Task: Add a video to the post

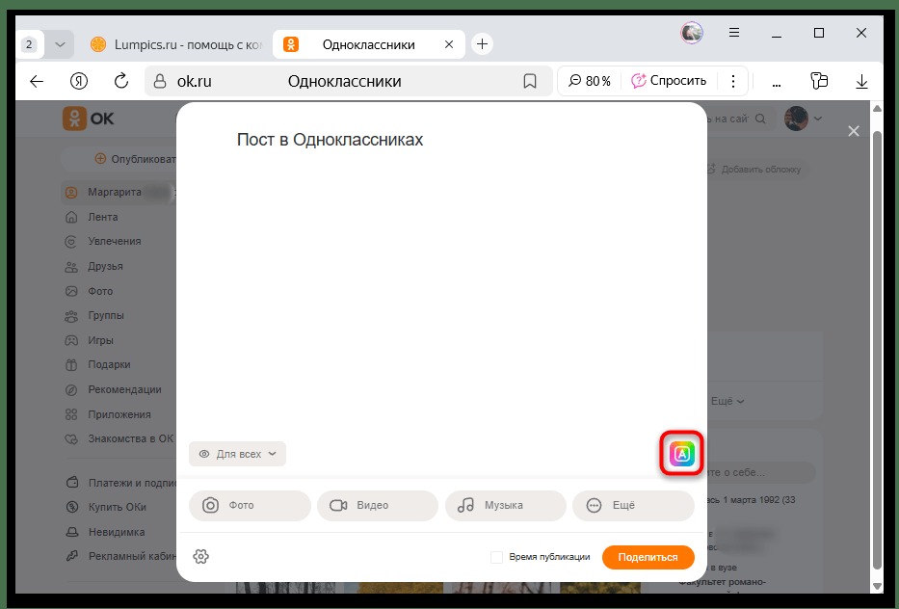Action: [378, 505]
